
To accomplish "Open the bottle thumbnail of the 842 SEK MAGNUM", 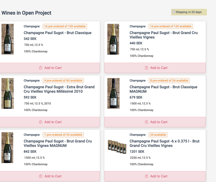I will pos(7,147).
